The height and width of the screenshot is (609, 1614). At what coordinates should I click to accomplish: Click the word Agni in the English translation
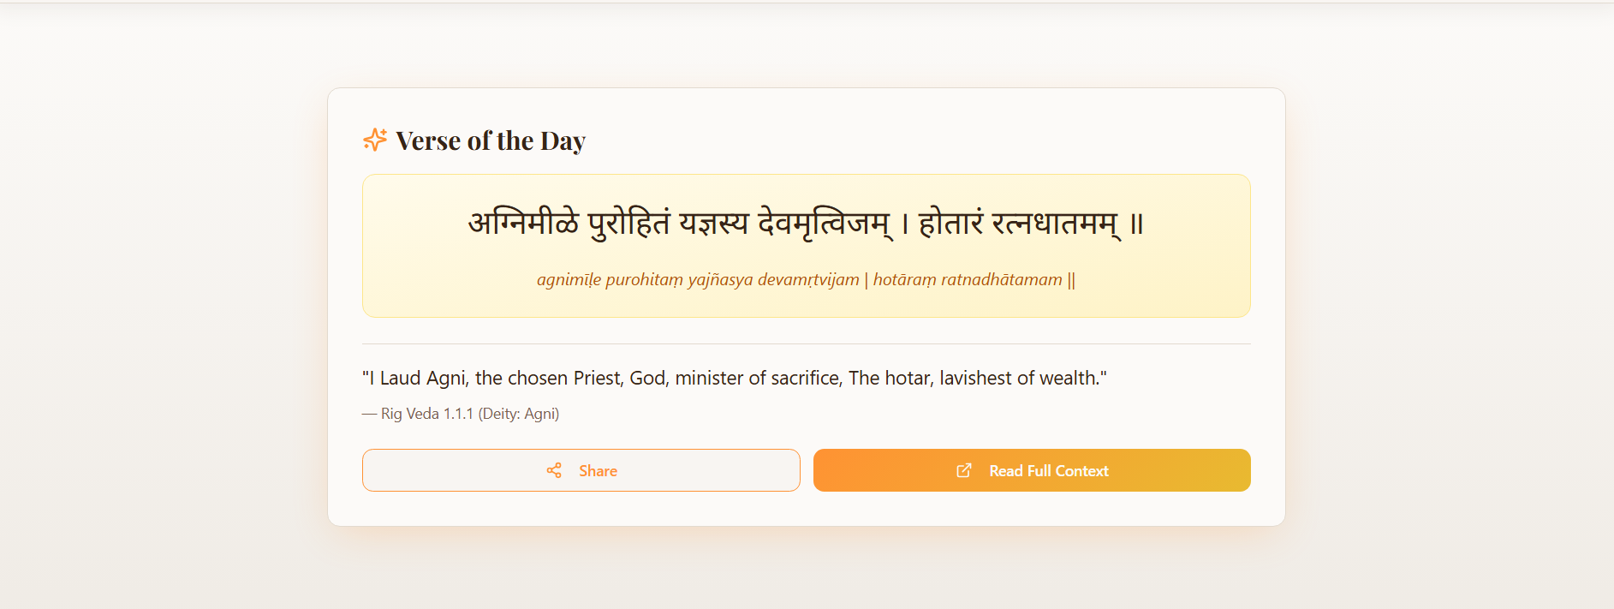(446, 377)
